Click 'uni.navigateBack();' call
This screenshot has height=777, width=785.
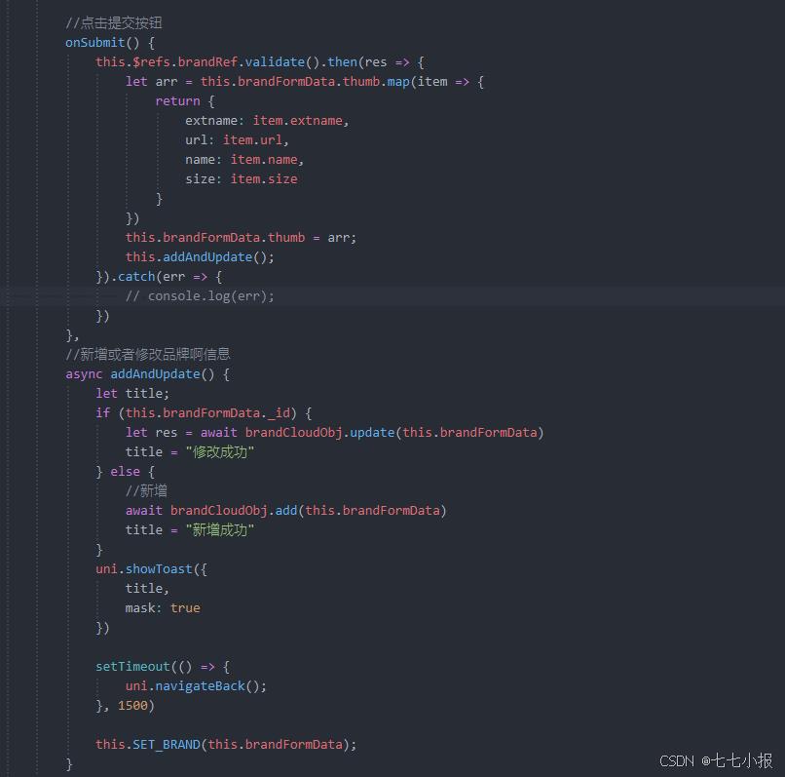[196, 686]
